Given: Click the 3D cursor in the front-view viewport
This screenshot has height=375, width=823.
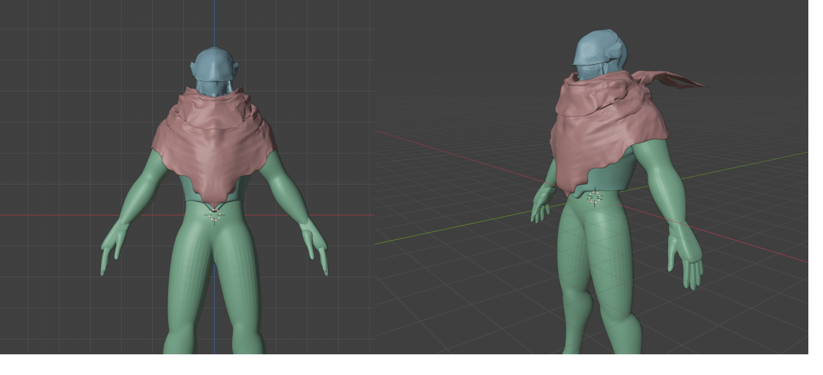Looking at the screenshot, I should [x=214, y=215].
